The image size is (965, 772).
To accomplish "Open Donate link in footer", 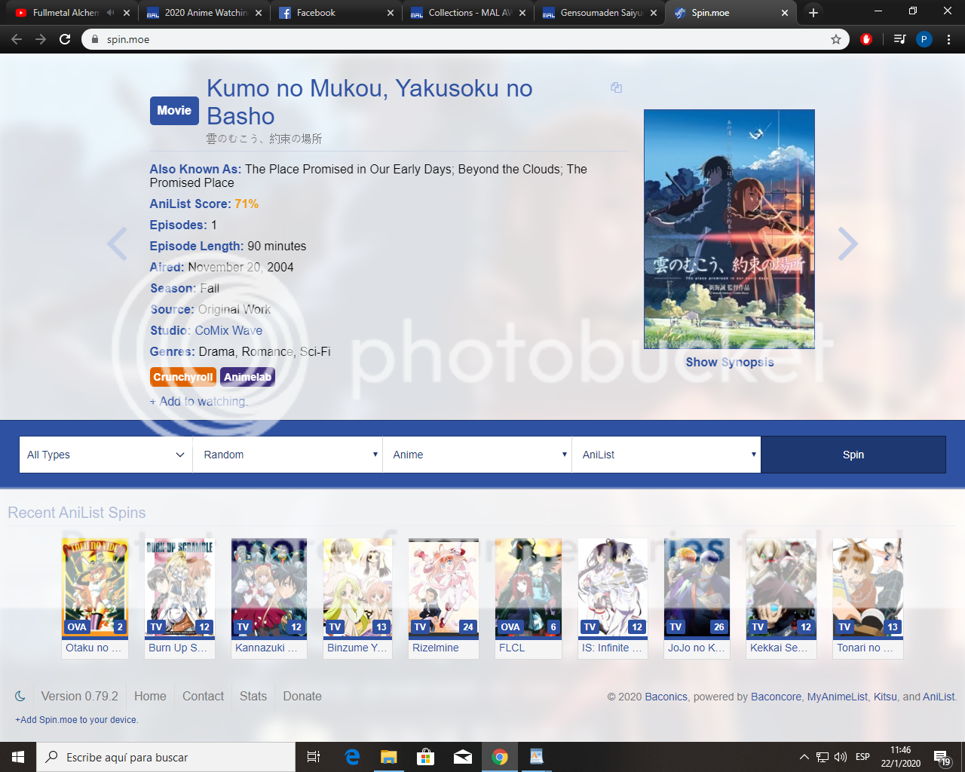I will click(302, 696).
